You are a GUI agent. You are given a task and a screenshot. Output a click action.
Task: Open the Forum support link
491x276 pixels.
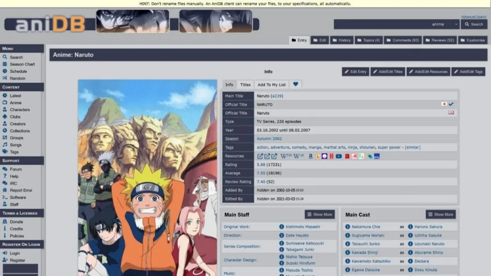click(16, 169)
